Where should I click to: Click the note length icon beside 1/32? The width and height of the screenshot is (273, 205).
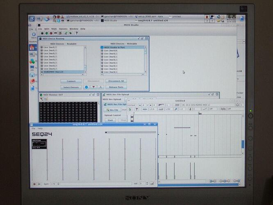point(161,109)
